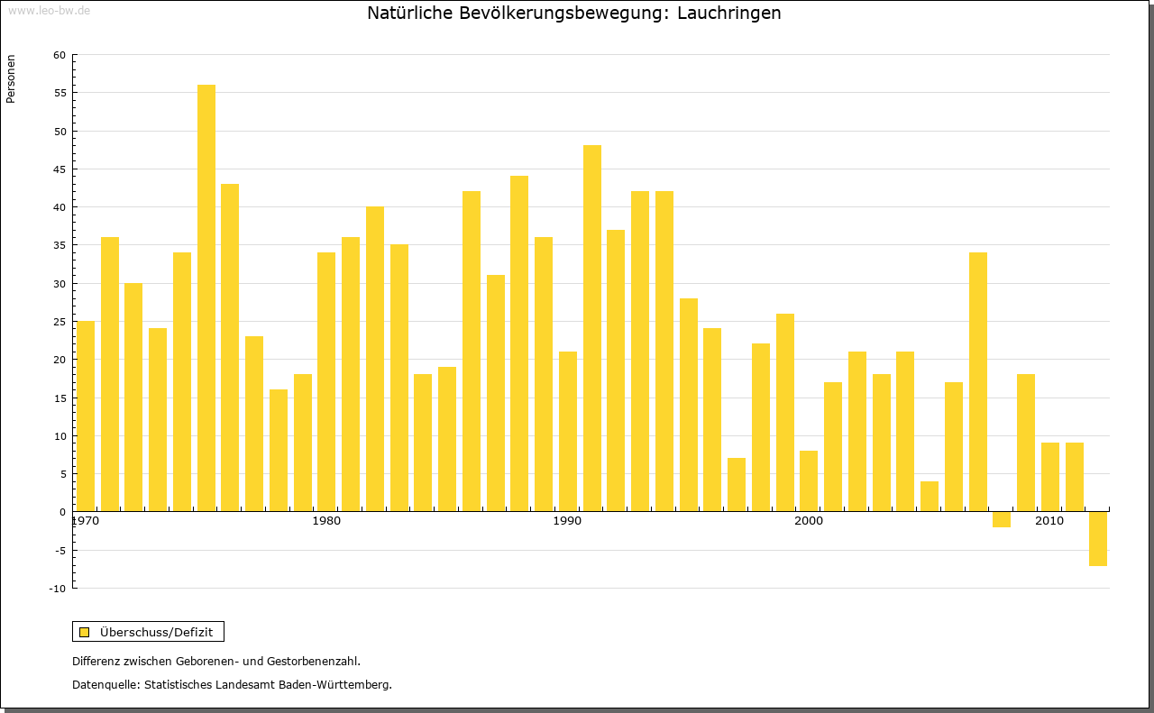Image resolution: width=1154 pixels, height=713 pixels.
Task: Click the -10 tick label on y-axis
Action: 57,589
